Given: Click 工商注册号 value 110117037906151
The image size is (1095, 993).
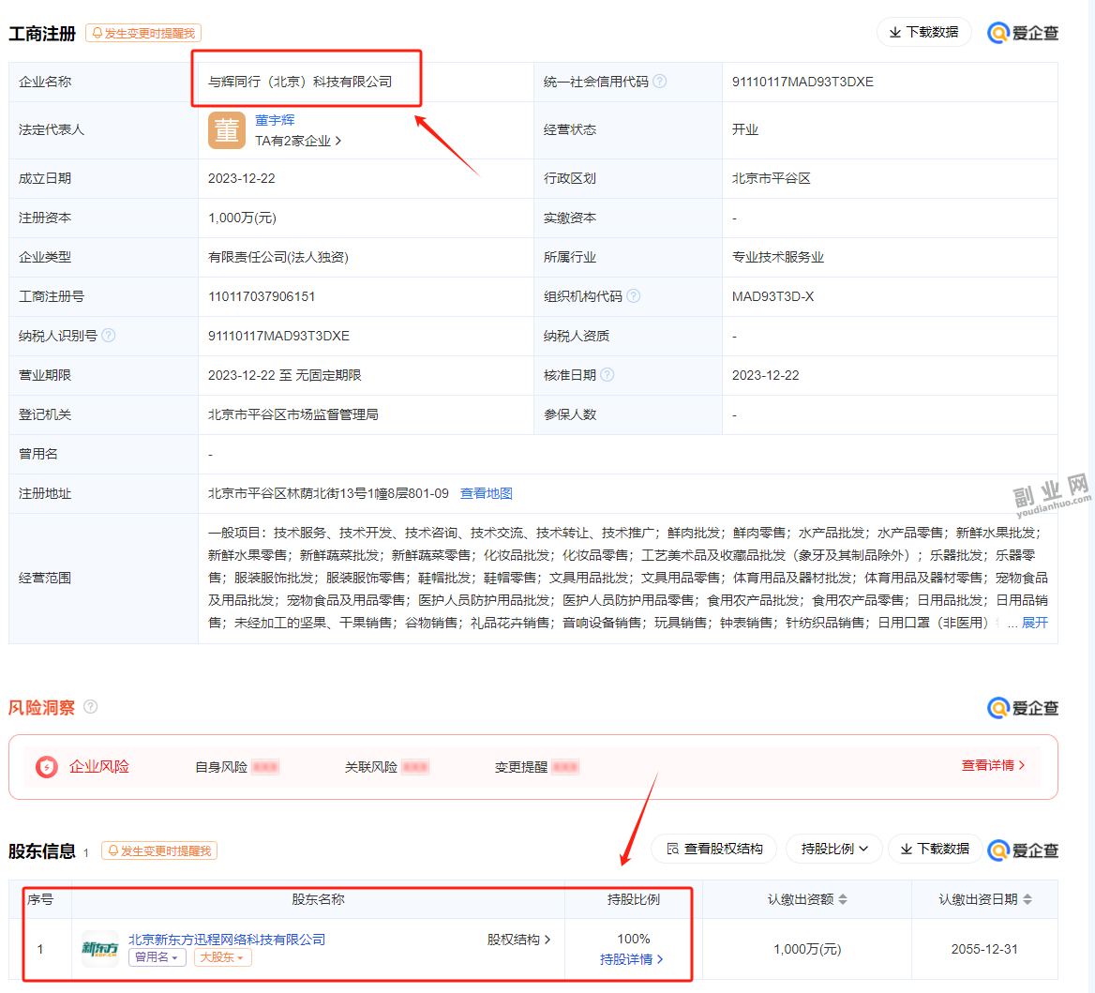Looking at the screenshot, I should (262, 297).
